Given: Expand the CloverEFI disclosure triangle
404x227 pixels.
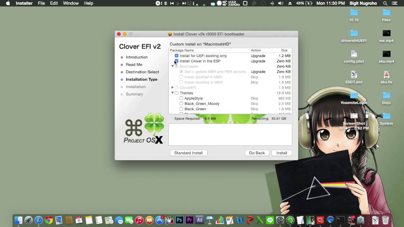Looking at the screenshot, I should (x=172, y=88).
